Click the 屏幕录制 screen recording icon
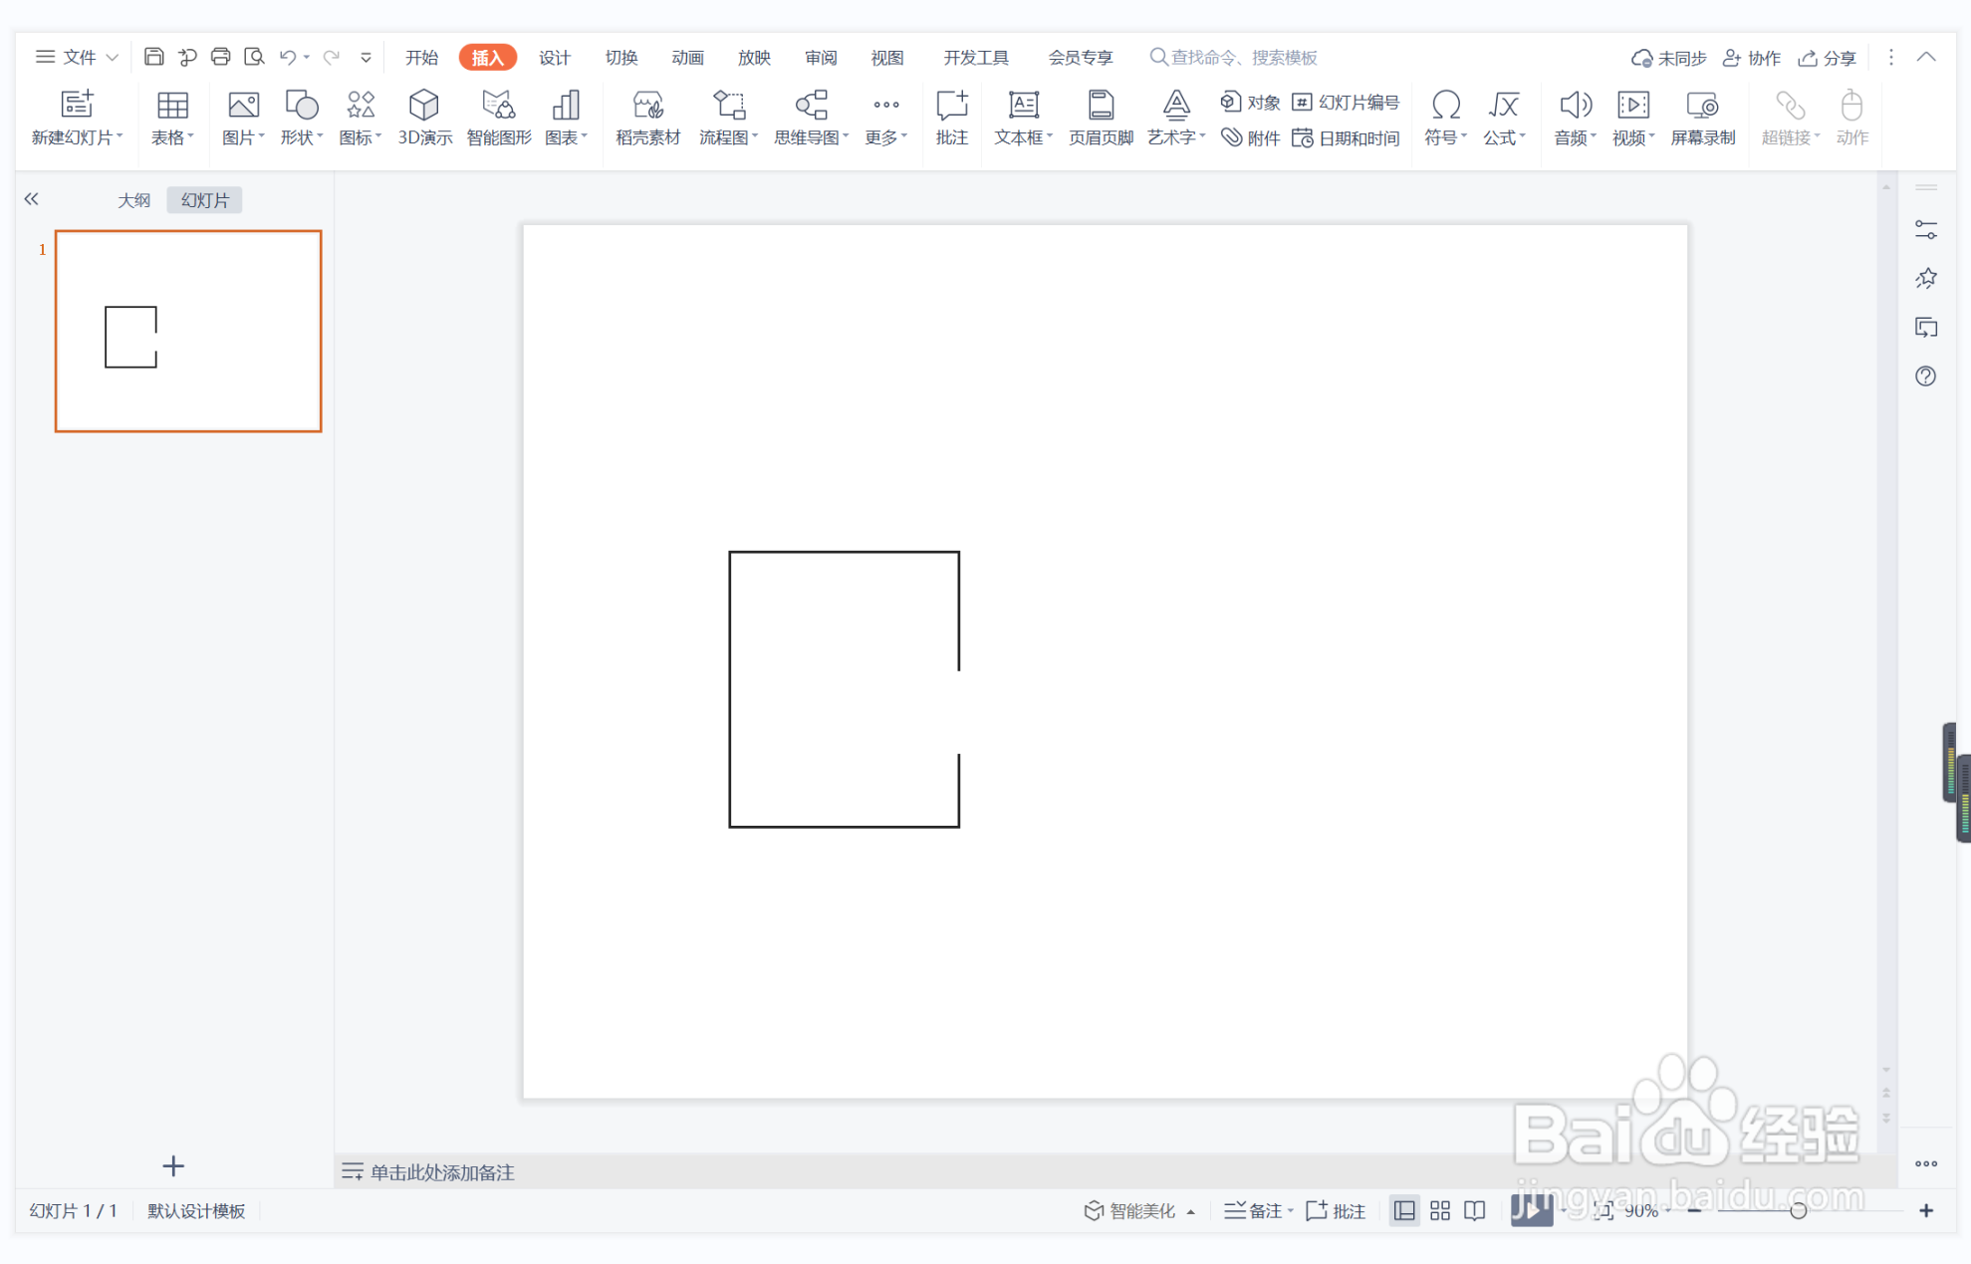 pyautogui.click(x=1702, y=117)
